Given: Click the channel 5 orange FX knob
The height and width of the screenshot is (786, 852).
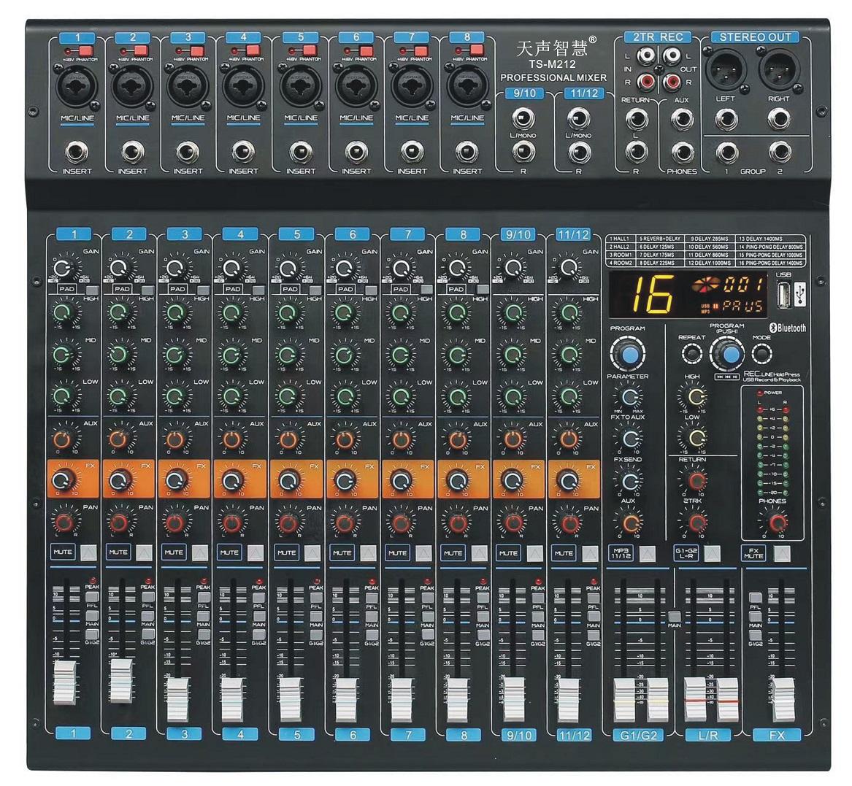Looking at the screenshot, I should point(288,479).
